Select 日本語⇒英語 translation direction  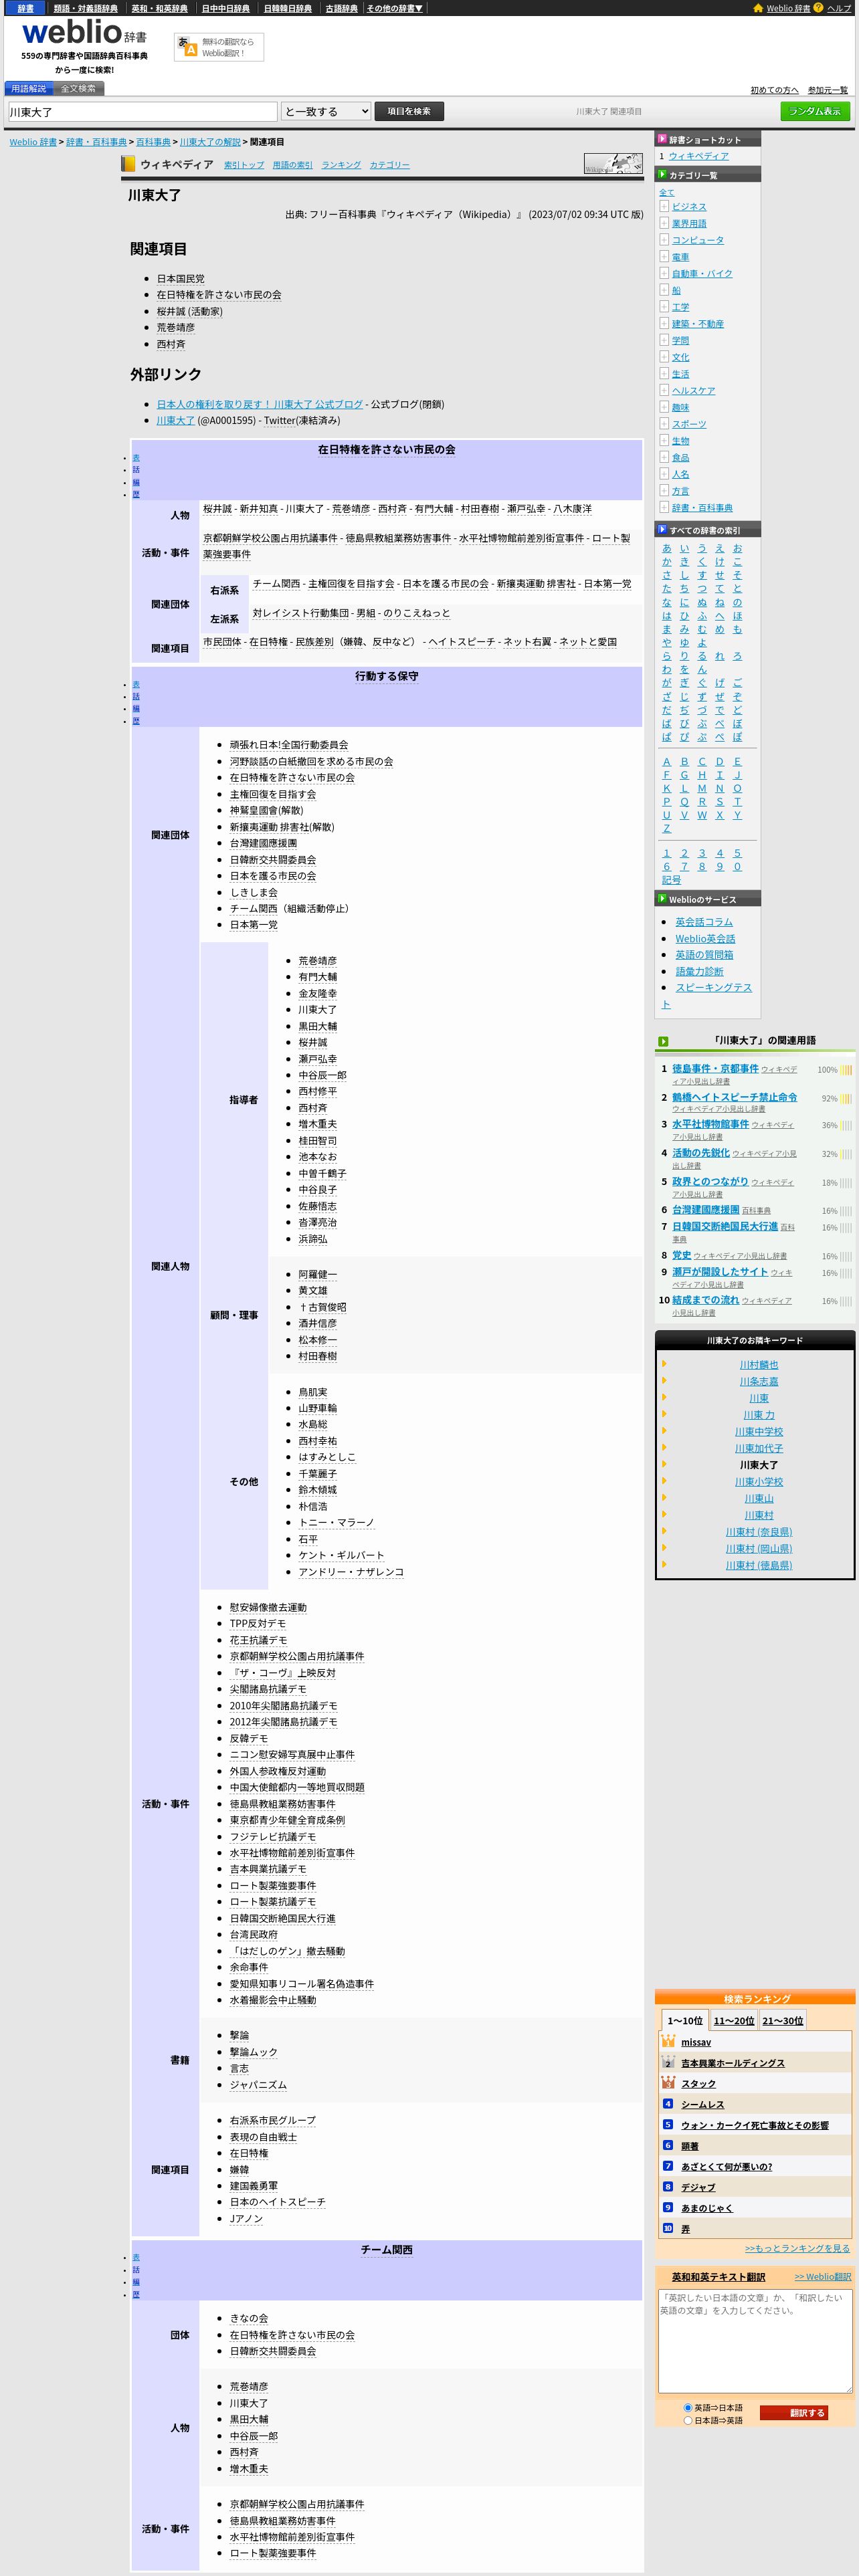tap(687, 2420)
